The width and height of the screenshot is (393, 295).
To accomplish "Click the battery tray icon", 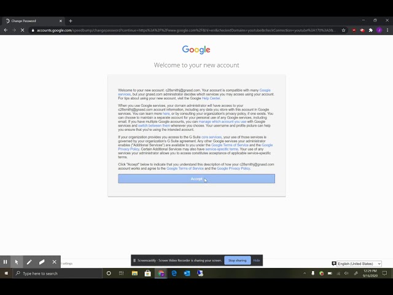I will tap(330, 273).
